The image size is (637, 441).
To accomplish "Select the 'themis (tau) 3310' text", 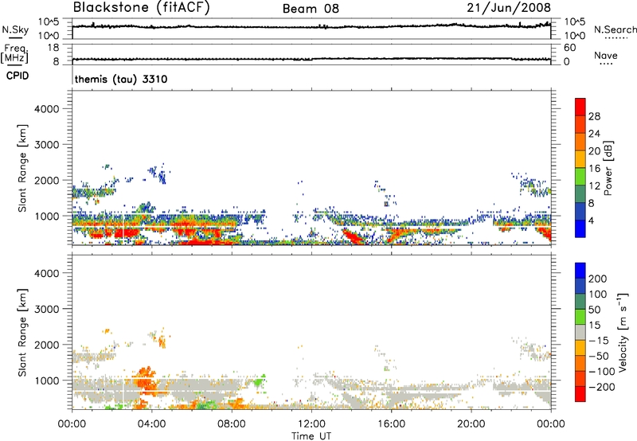I will [121, 79].
